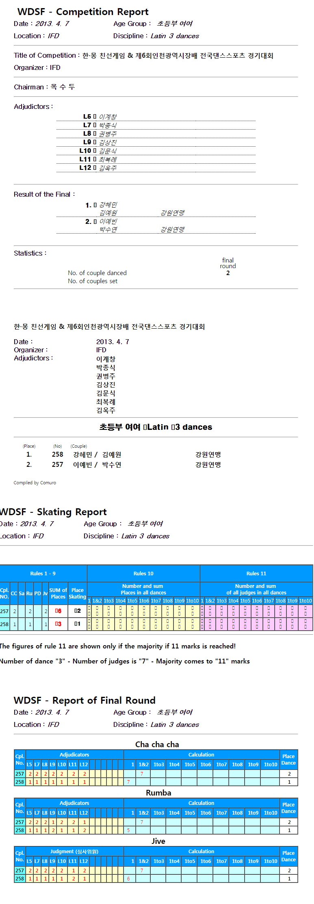This screenshot has width=314, height=904.
Task: Click the sentence starting "The figures of rule 11"
Action: coord(118,646)
